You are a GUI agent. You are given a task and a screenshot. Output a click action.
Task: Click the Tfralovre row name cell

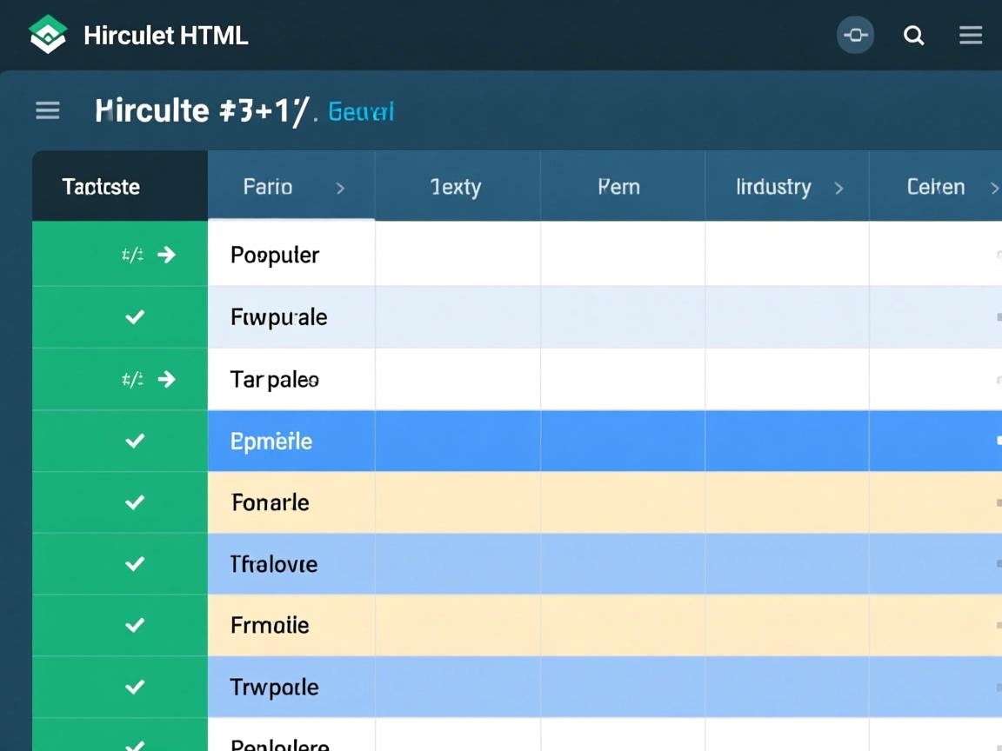pyautogui.click(x=274, y=564)
